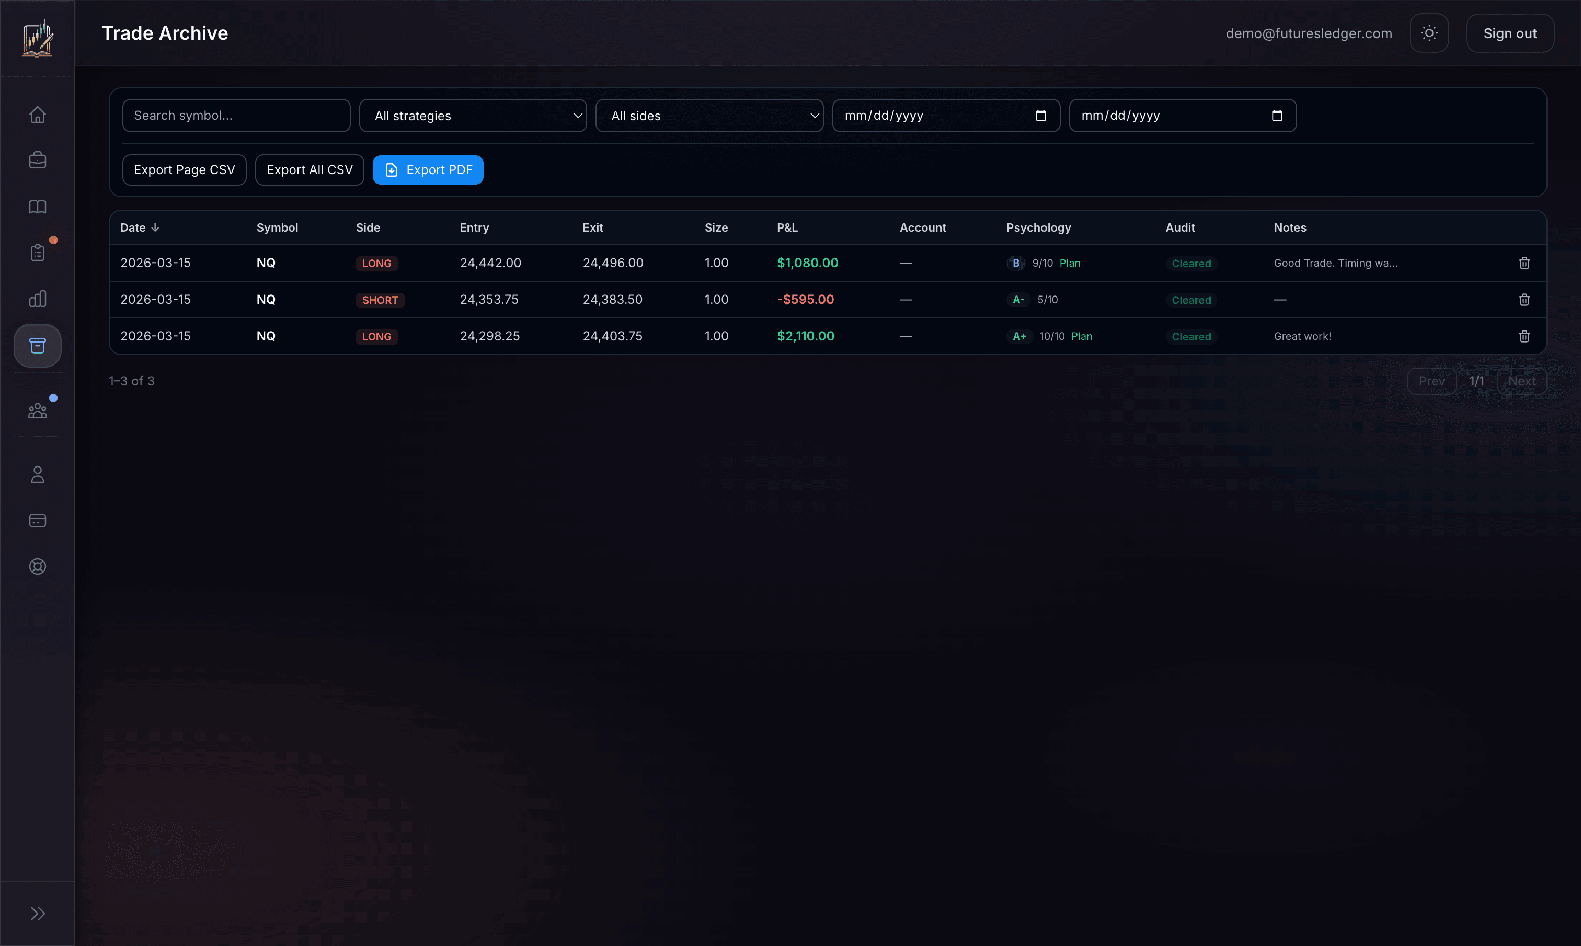
Task: Open the clipboard panel with orange notification dot
Action: coord(37,252)
